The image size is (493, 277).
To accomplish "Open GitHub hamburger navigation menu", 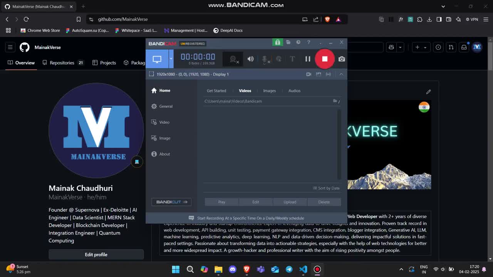I will [10, 47].
